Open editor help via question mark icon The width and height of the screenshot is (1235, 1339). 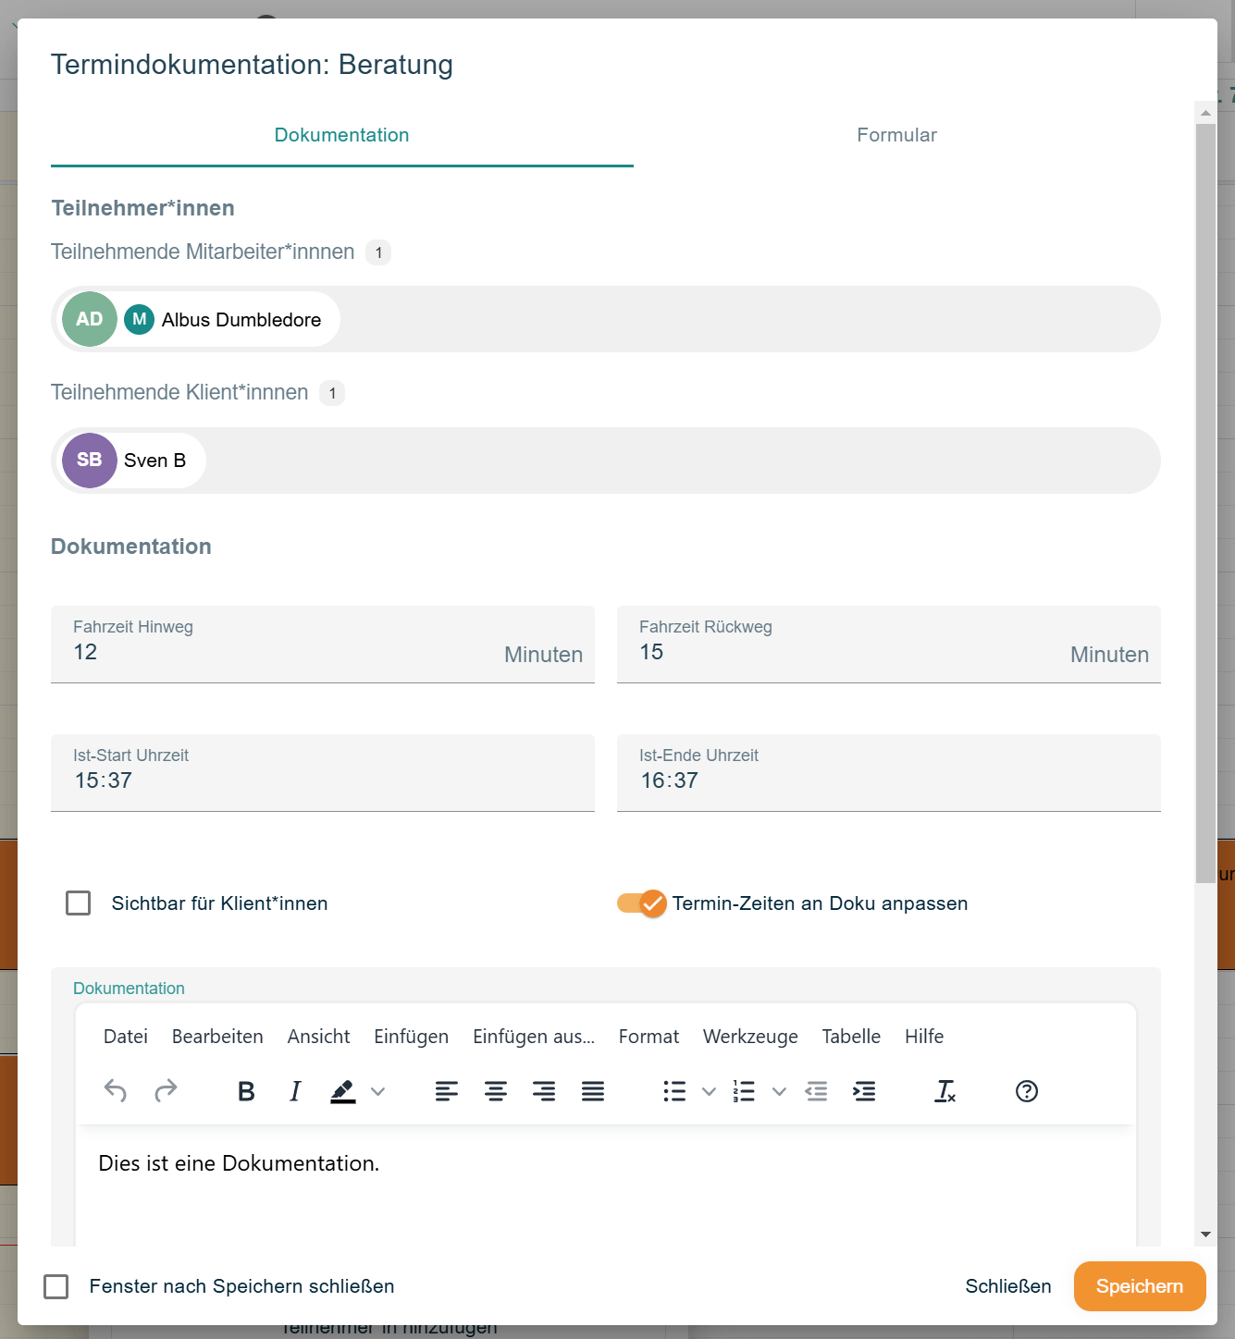pyautogui.click(x=1026, y=1091)
